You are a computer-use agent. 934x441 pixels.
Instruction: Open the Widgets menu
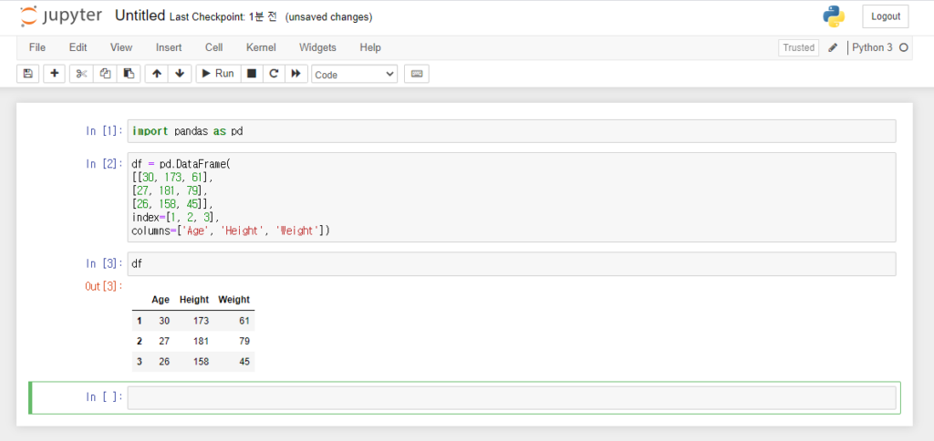click(317, 47)
